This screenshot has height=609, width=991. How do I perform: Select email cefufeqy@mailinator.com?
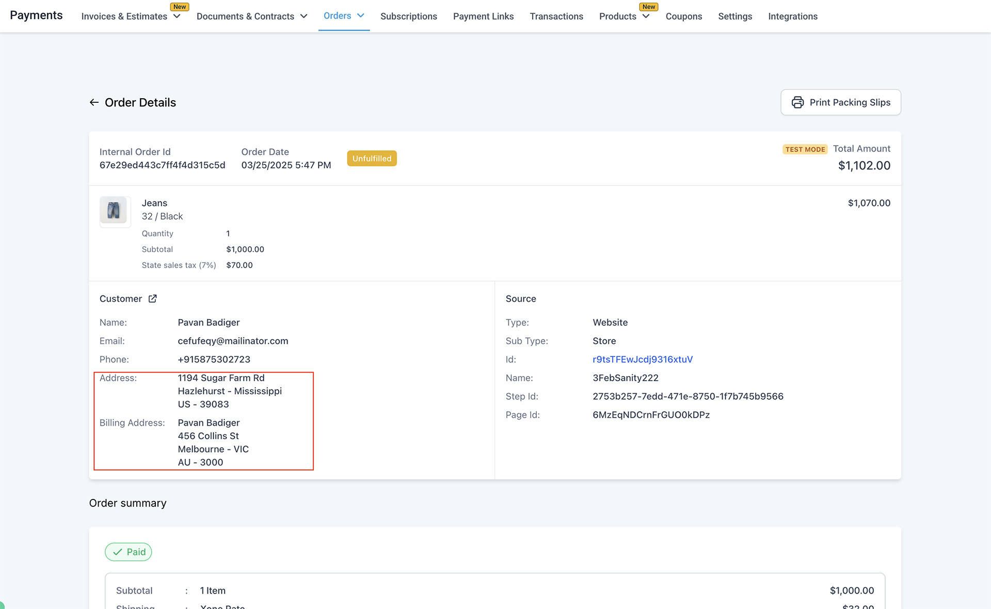click(x=233, y=341)
